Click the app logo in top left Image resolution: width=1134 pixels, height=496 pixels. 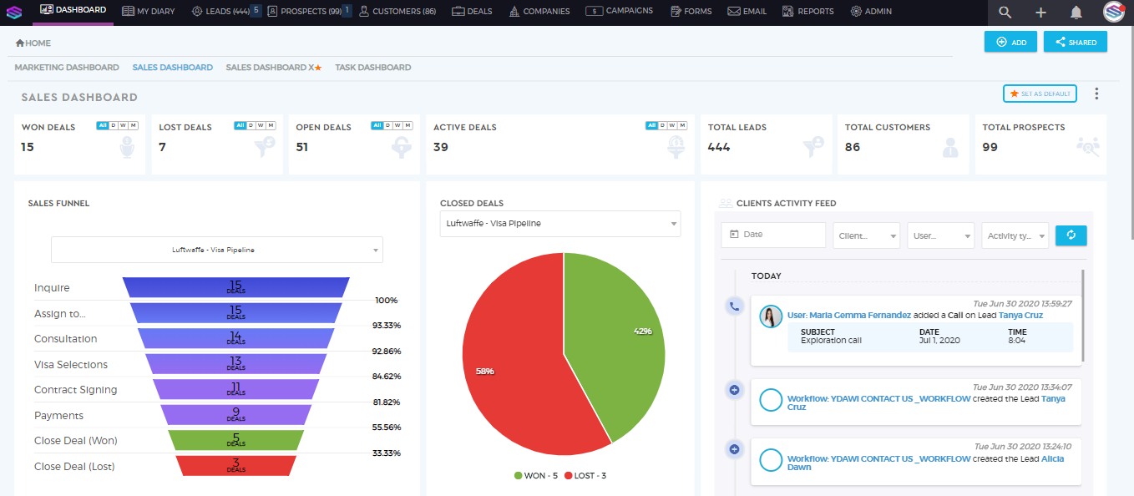(14, 13)
